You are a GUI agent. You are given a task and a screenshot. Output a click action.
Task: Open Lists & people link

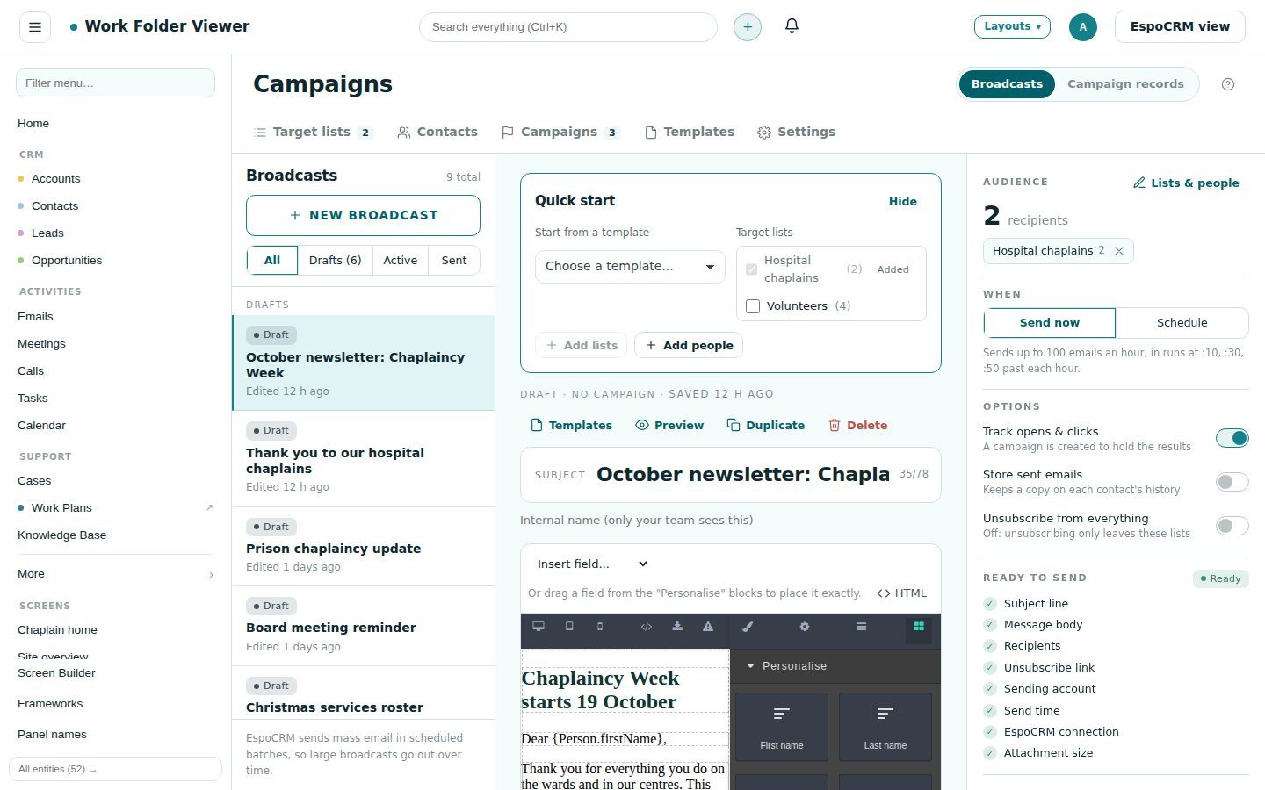1186,183
